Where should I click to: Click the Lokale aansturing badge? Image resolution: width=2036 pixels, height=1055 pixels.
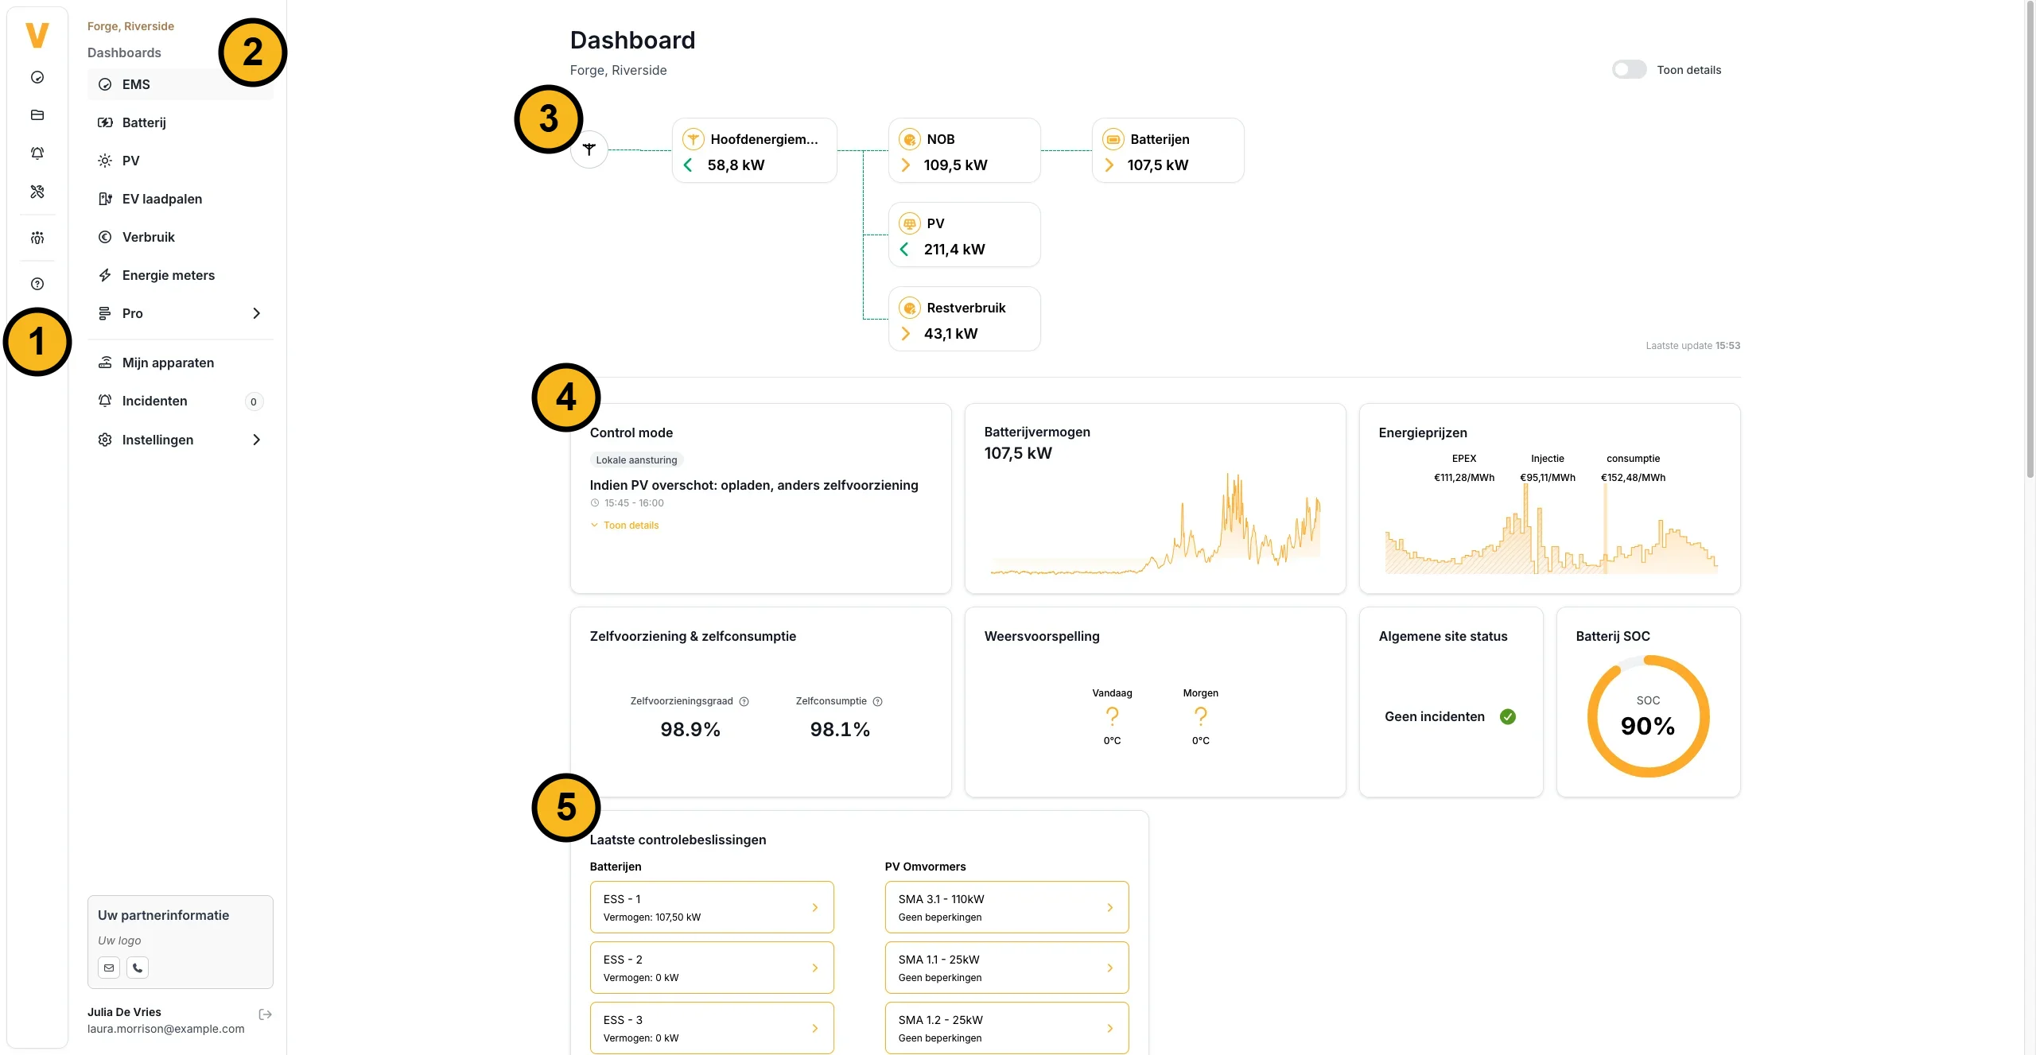[636, 460]
